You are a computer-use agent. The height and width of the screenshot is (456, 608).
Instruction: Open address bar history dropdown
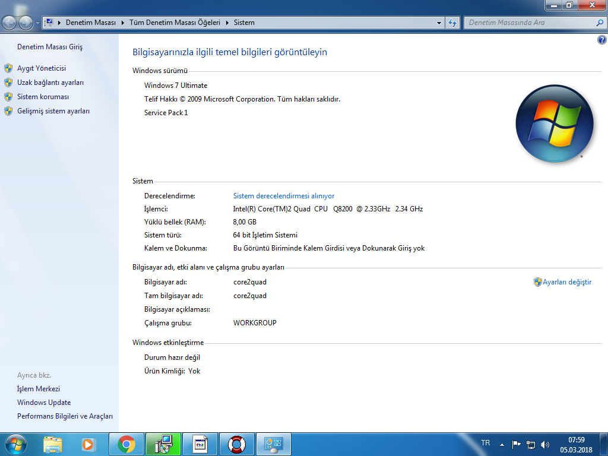(439, 23)
